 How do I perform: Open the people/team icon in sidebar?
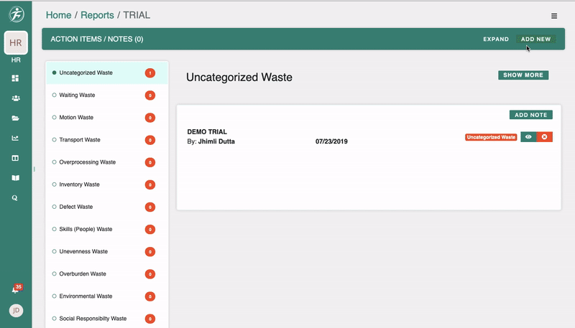pos(15,98)
